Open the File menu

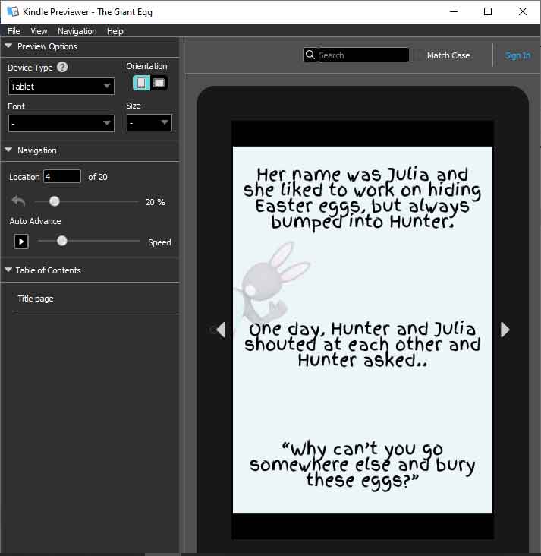14,31
